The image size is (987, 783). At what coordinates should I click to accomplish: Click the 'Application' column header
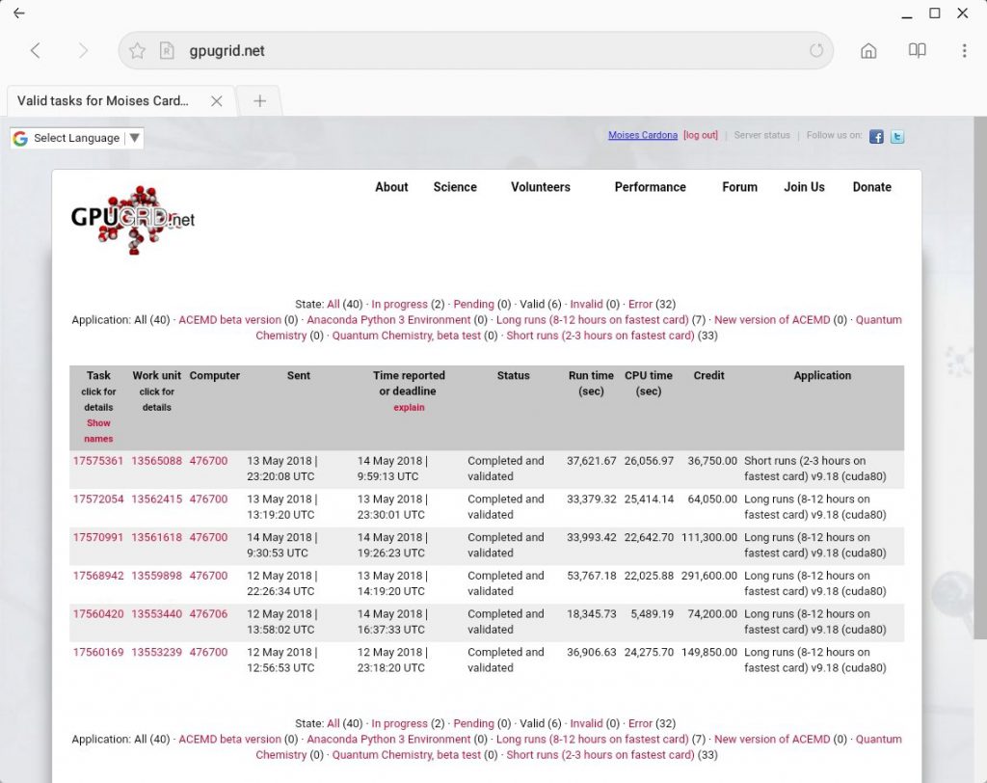pos(822,375)
